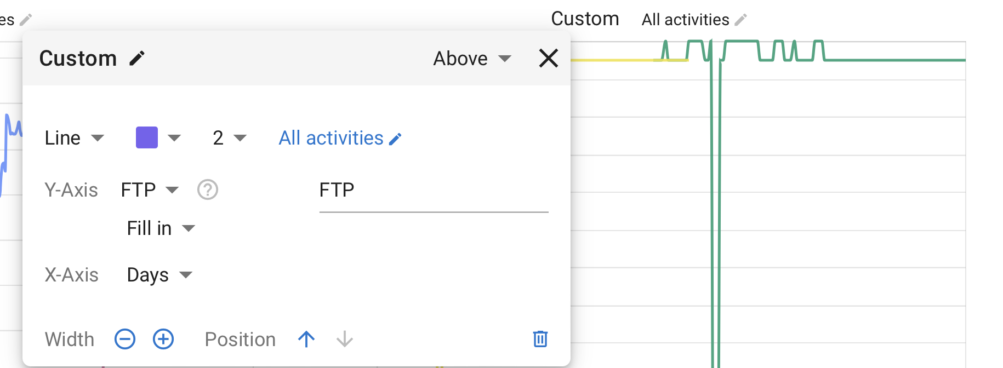This screenshot has width=1003, height=368.
Task: Expand the color swatch dropdown arrow
Action: tap(174, 138)
